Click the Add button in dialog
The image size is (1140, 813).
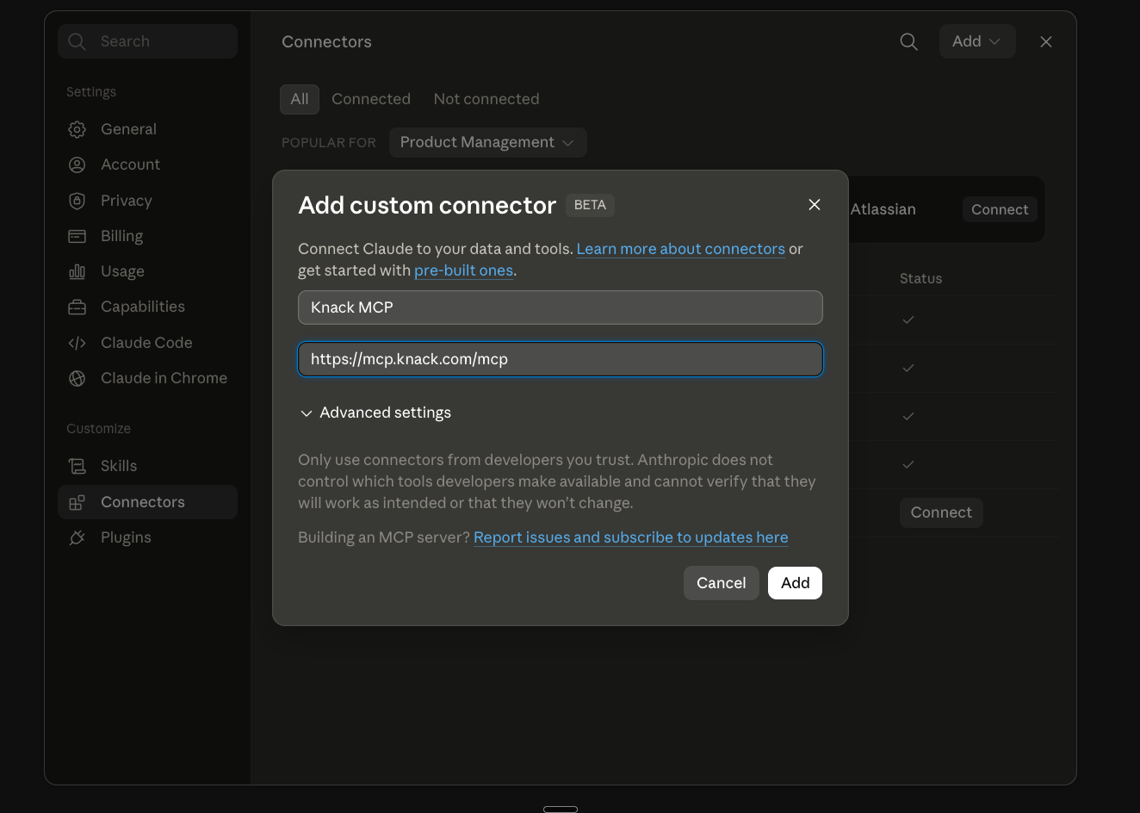[x=795, y=583]
